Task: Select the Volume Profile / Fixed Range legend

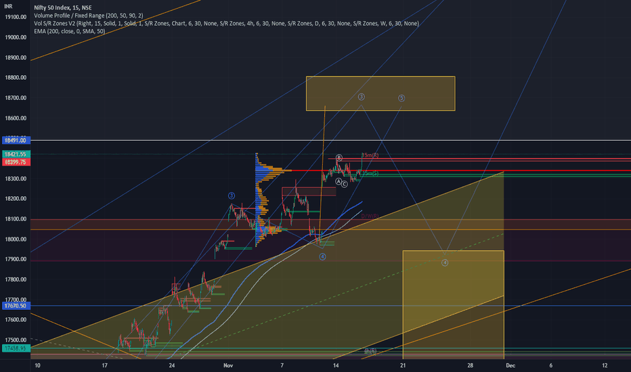Action: 89,16
